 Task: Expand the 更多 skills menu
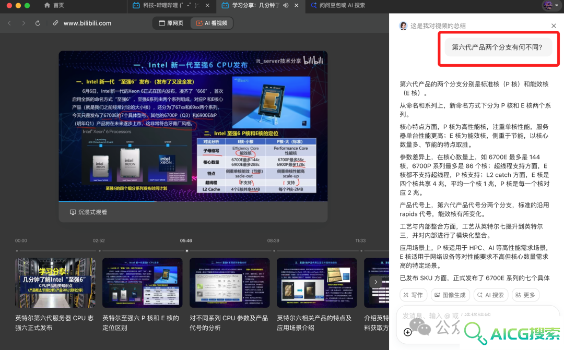coord(525,295)
